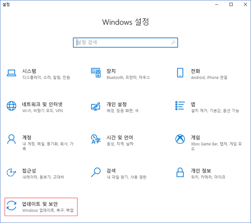Open 개인 정보 title

(x=201, y=171)
